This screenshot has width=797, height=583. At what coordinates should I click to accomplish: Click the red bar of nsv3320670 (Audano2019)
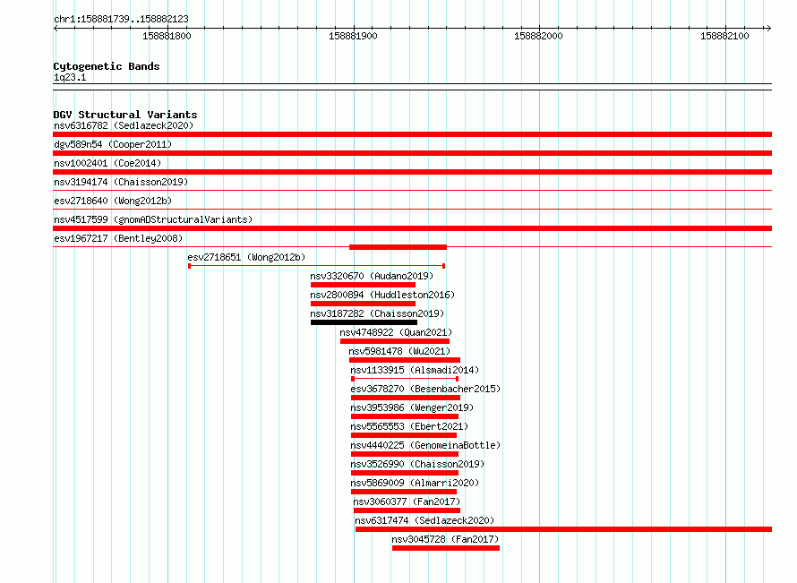click(363, 285)
